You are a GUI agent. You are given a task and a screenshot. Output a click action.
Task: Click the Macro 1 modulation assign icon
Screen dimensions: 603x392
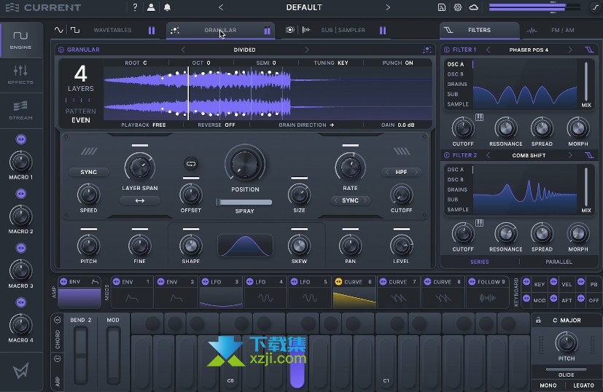[x=21, y=139]
